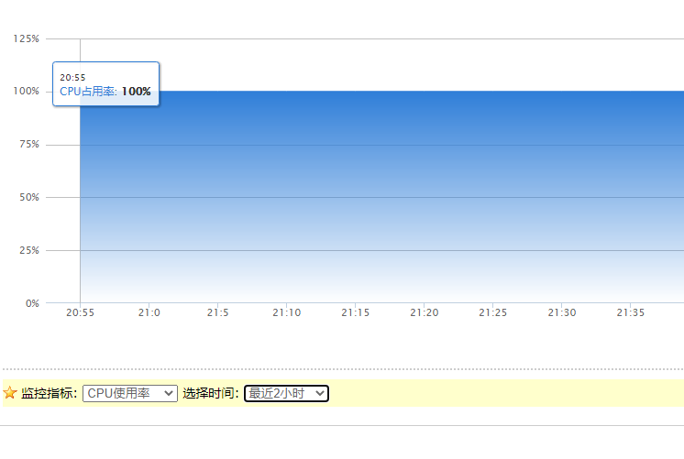Click the 100% label on the y-axis

tap(26, 92)
